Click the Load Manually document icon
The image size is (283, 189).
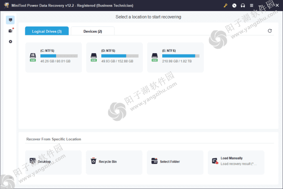(x=215, y=161)
